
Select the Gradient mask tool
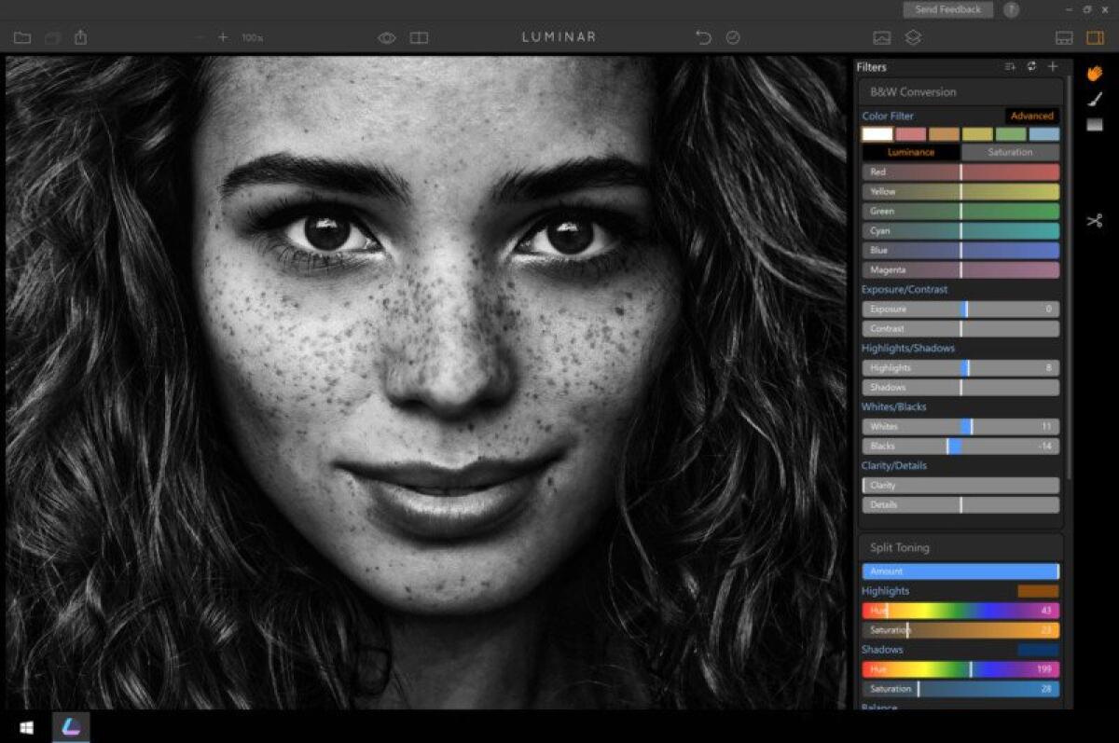coord(1097,125)
